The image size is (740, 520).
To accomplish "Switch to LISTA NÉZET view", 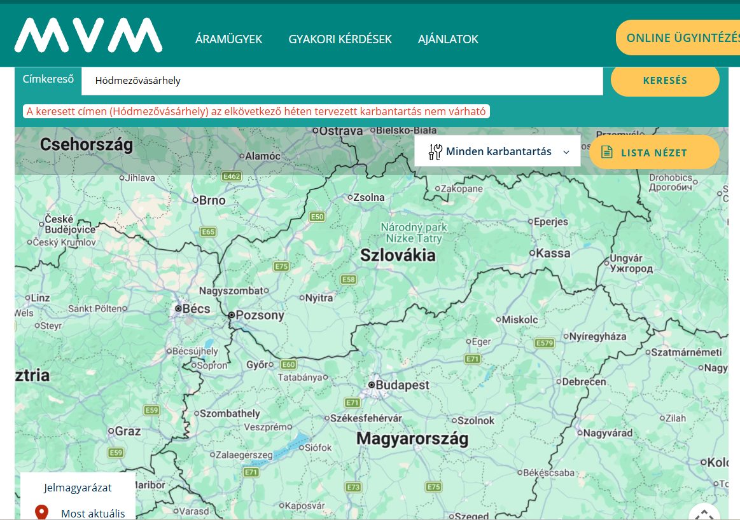I will point(654,153).
